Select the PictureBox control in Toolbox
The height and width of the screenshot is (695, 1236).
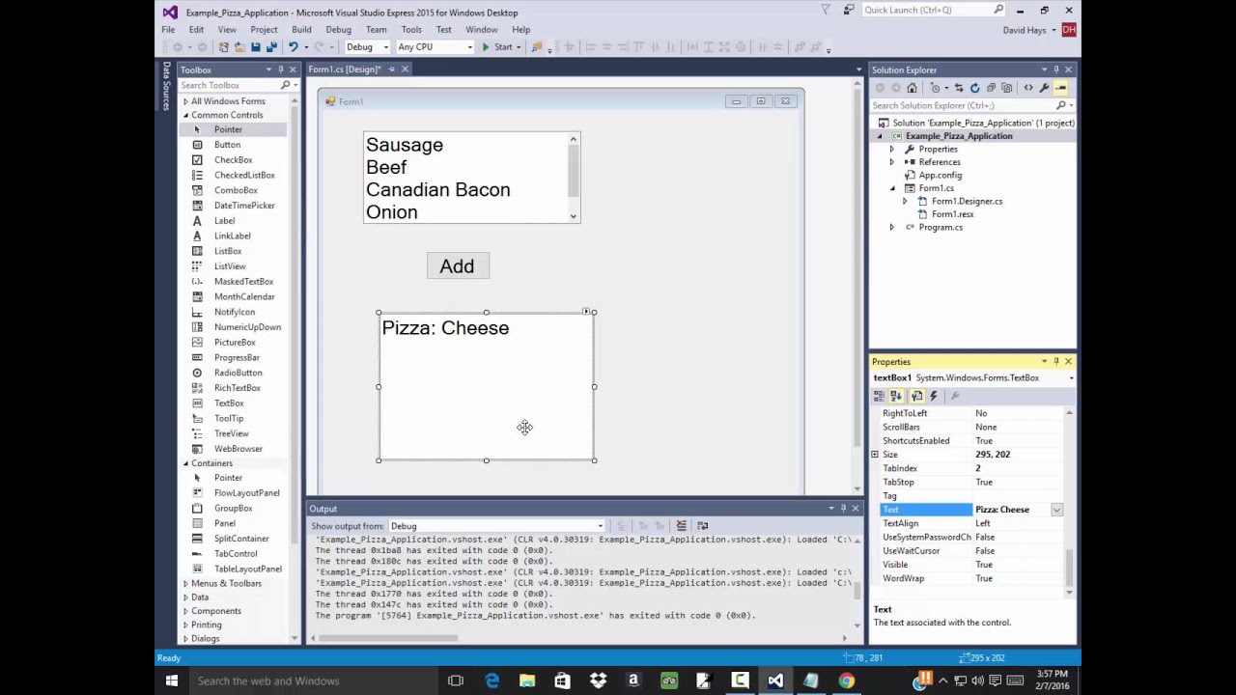pyautogui.click(x=235, y=343)
